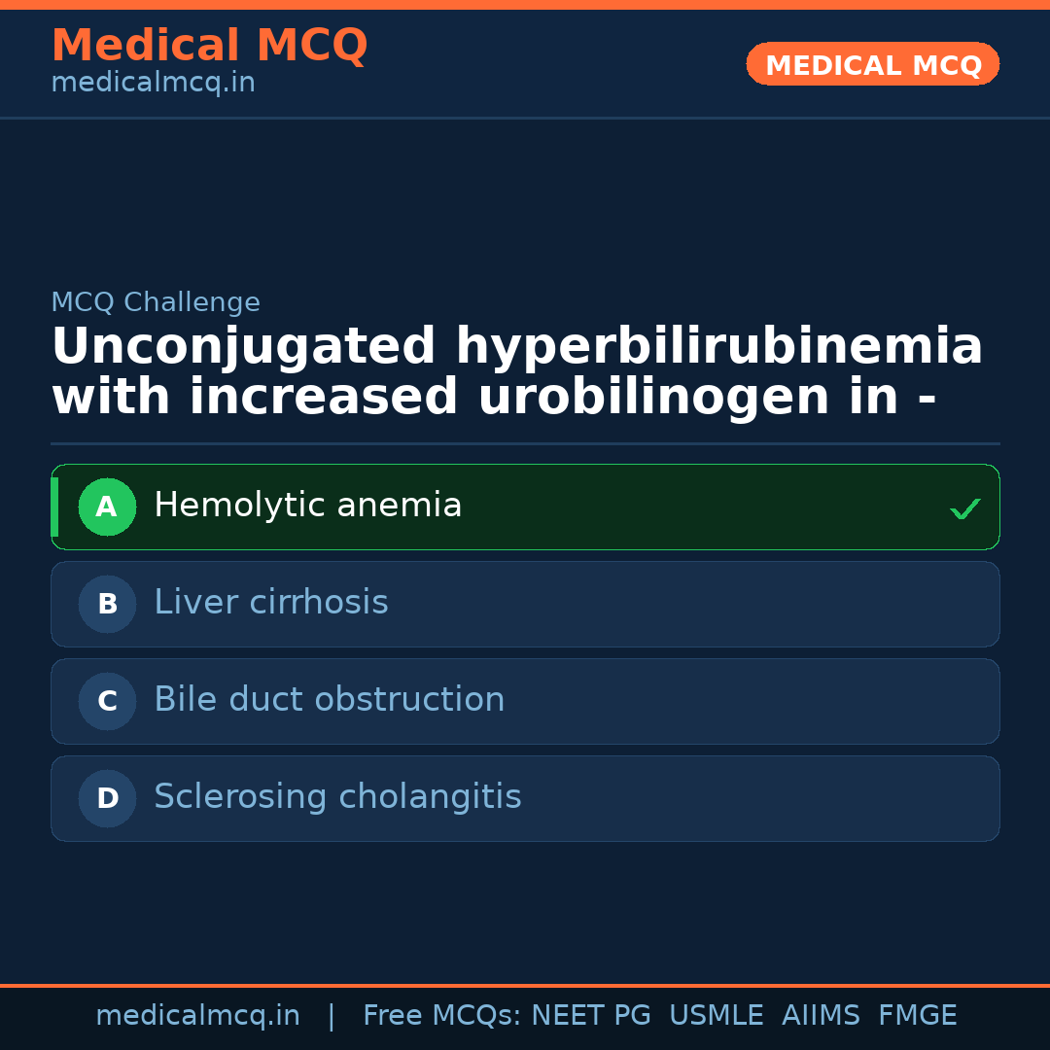Open the medicalmcq.in link in footer
This screenshot has height=1050, width=1050.
click(197, 1016)
